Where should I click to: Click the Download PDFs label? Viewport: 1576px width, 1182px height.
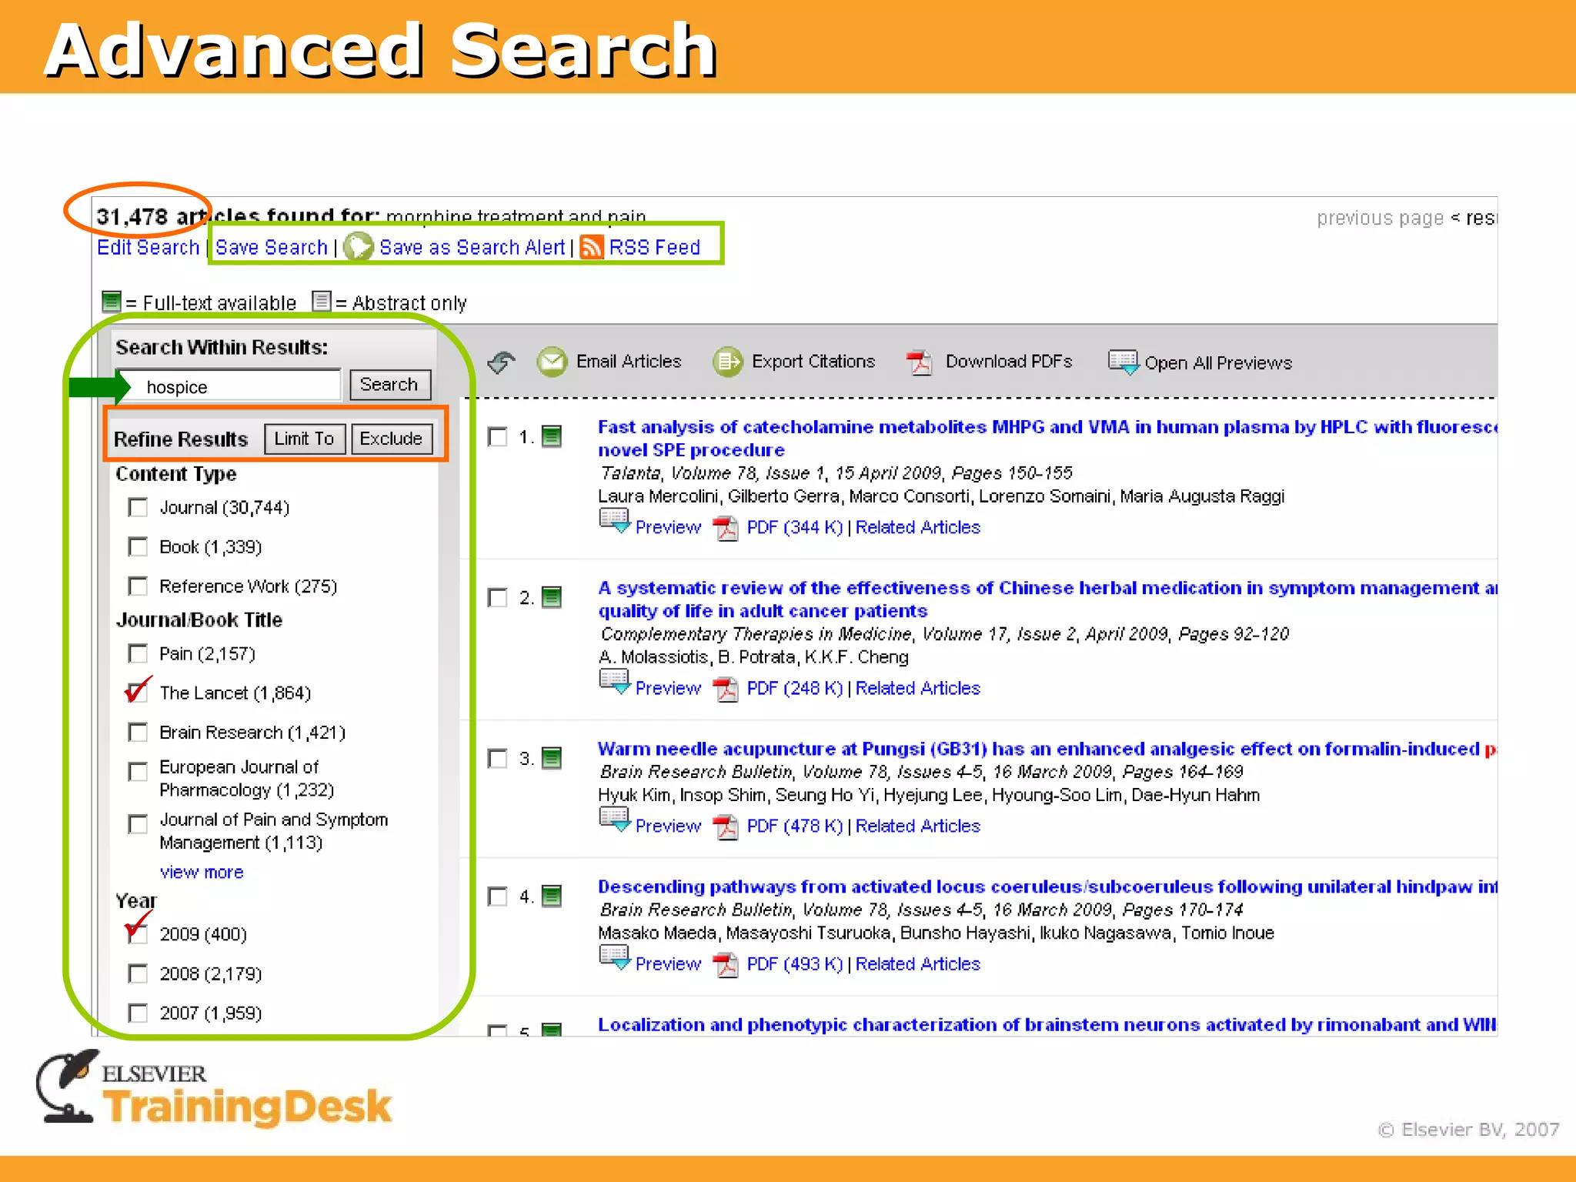[x=1009, y=362]
